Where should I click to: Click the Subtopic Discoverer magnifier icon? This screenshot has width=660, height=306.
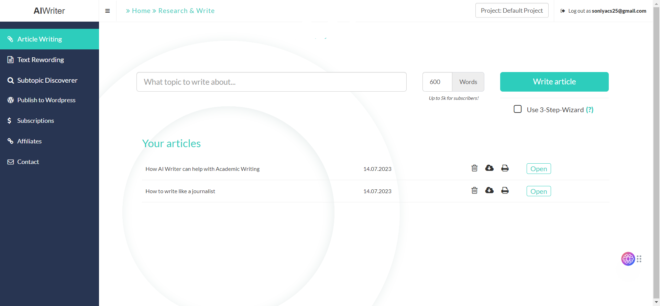tap(11, 80)
